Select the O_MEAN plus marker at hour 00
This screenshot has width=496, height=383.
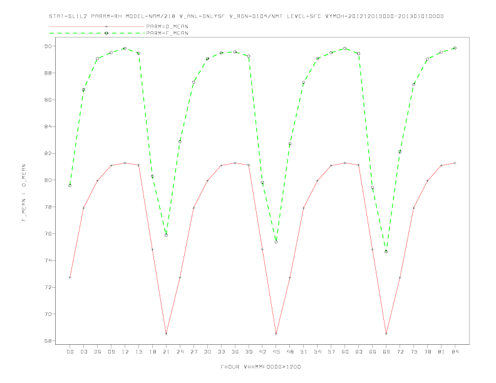70,277
